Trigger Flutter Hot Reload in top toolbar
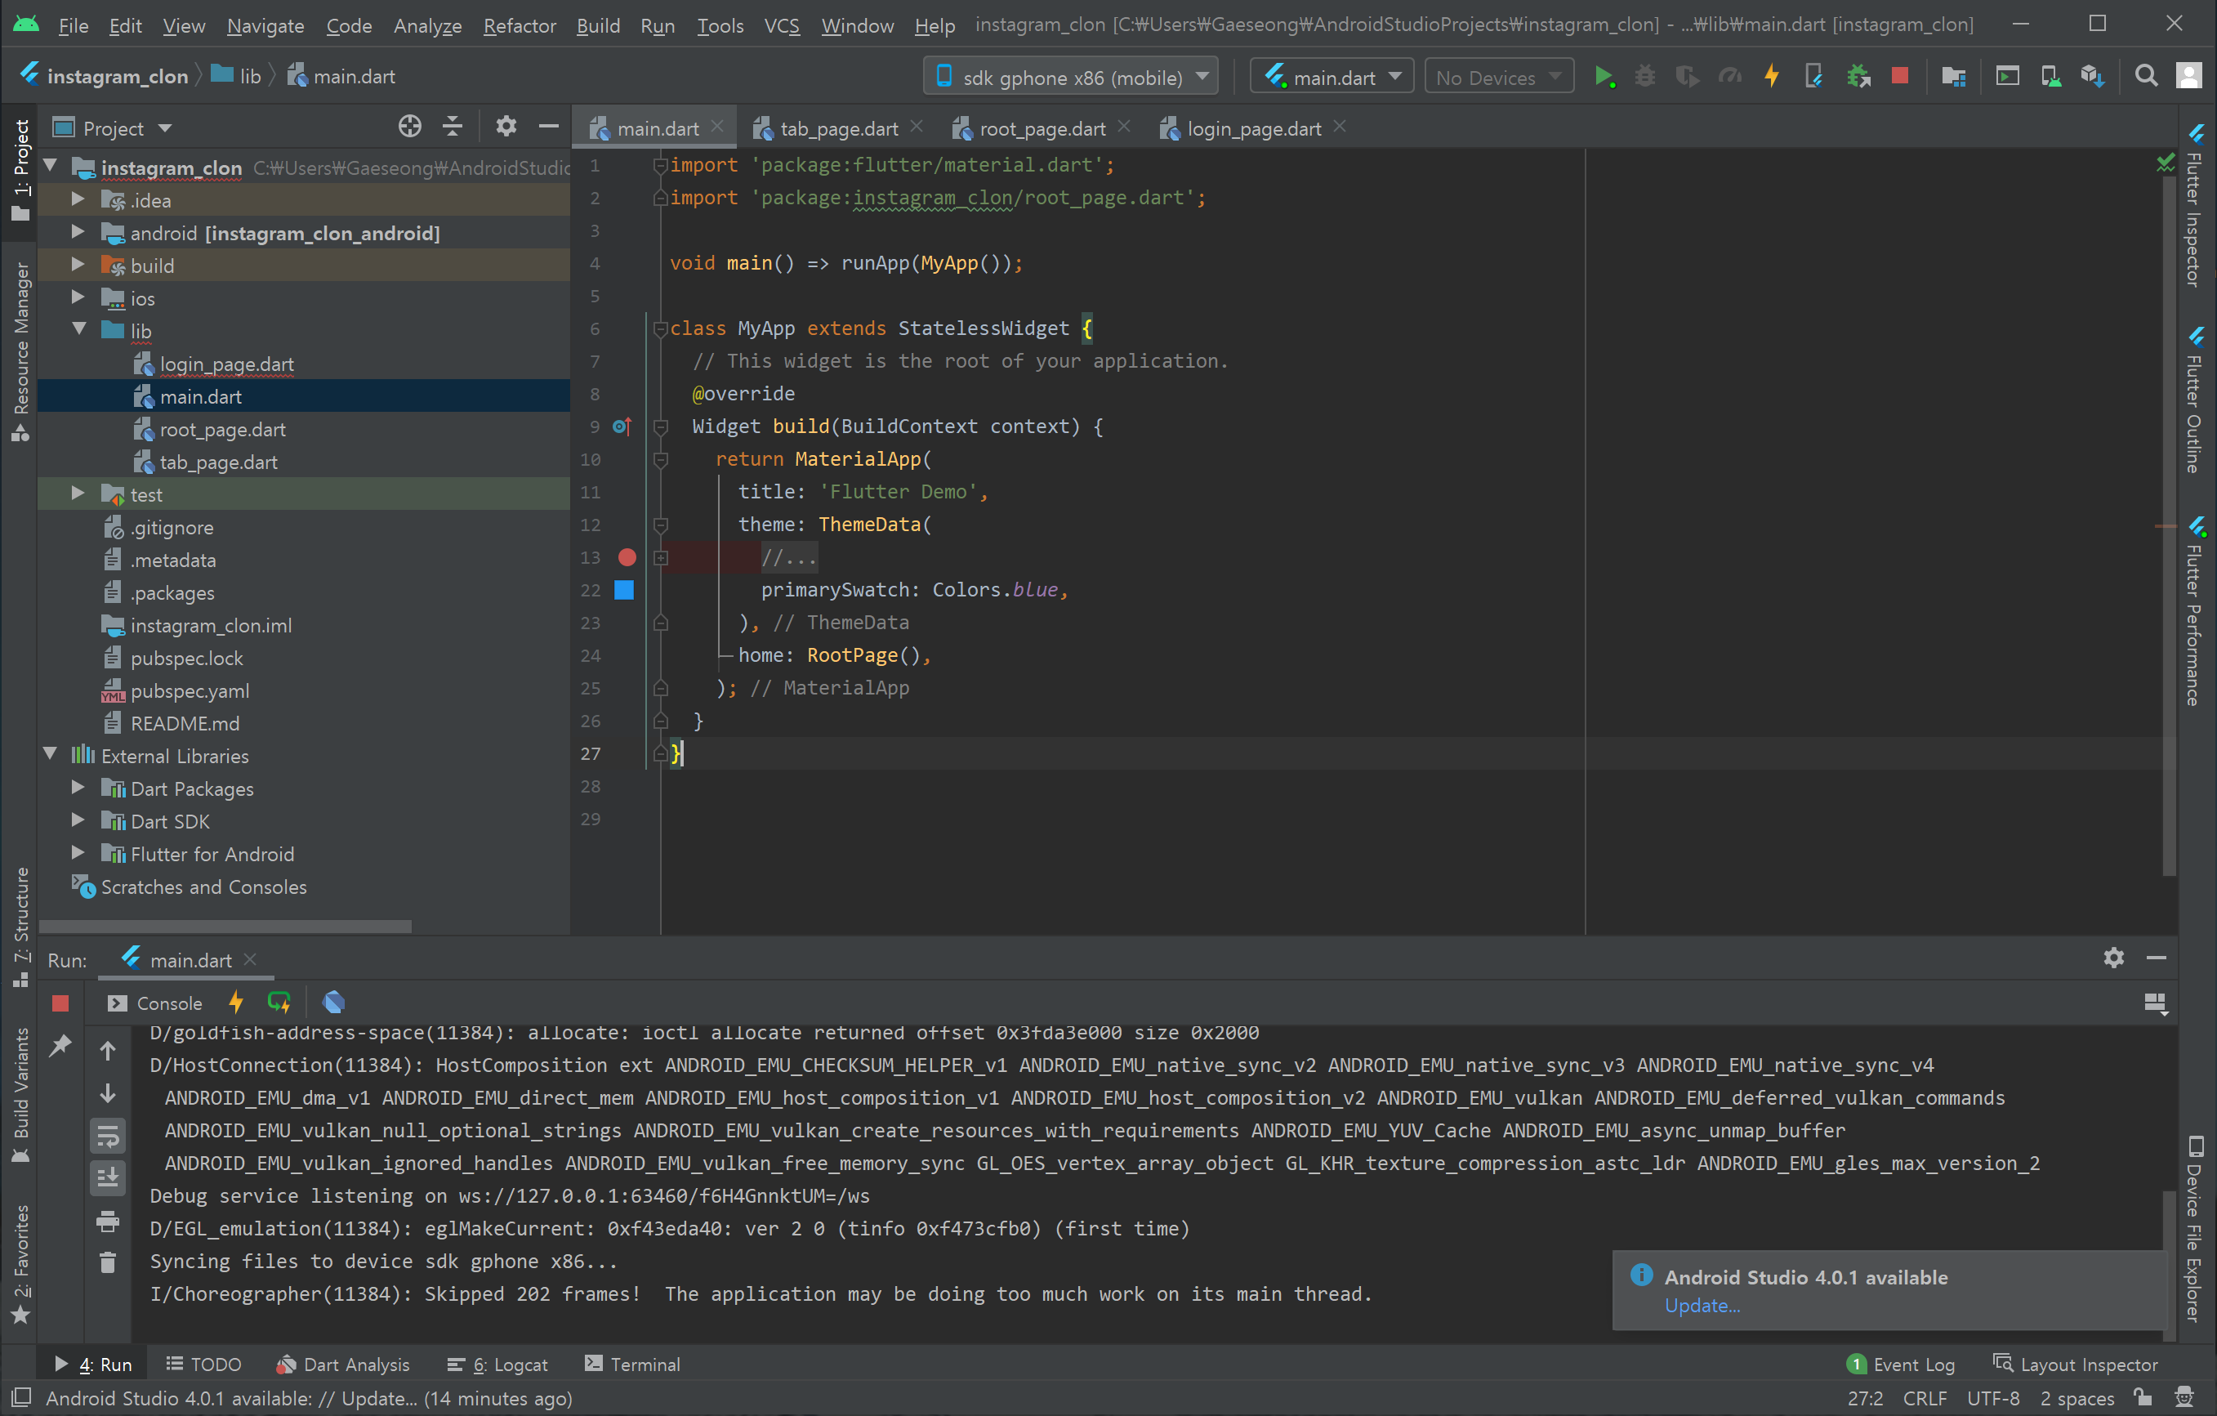The width and height of the screenshot is (2217, 1416). [1771, 77]
